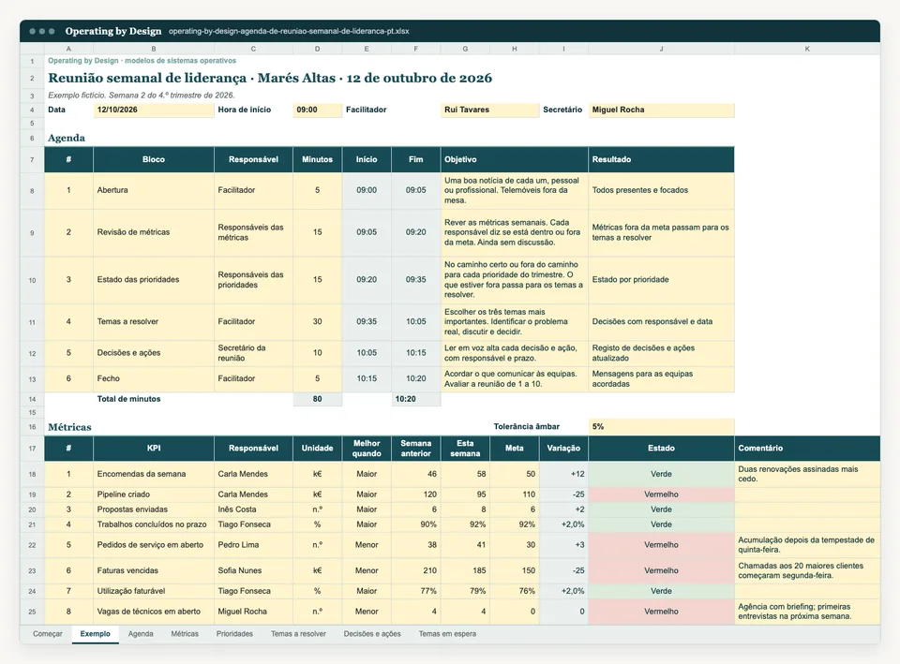Click Verde status for Encomendas da semana
This screenshot has width=900, height=664.
coord(661,474)
